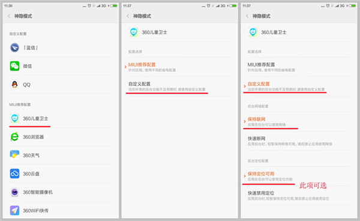Screen dimensions: 360x221
Task: Tap 神隐模式 title in middle screen
Action: click(x=142, y=16)
